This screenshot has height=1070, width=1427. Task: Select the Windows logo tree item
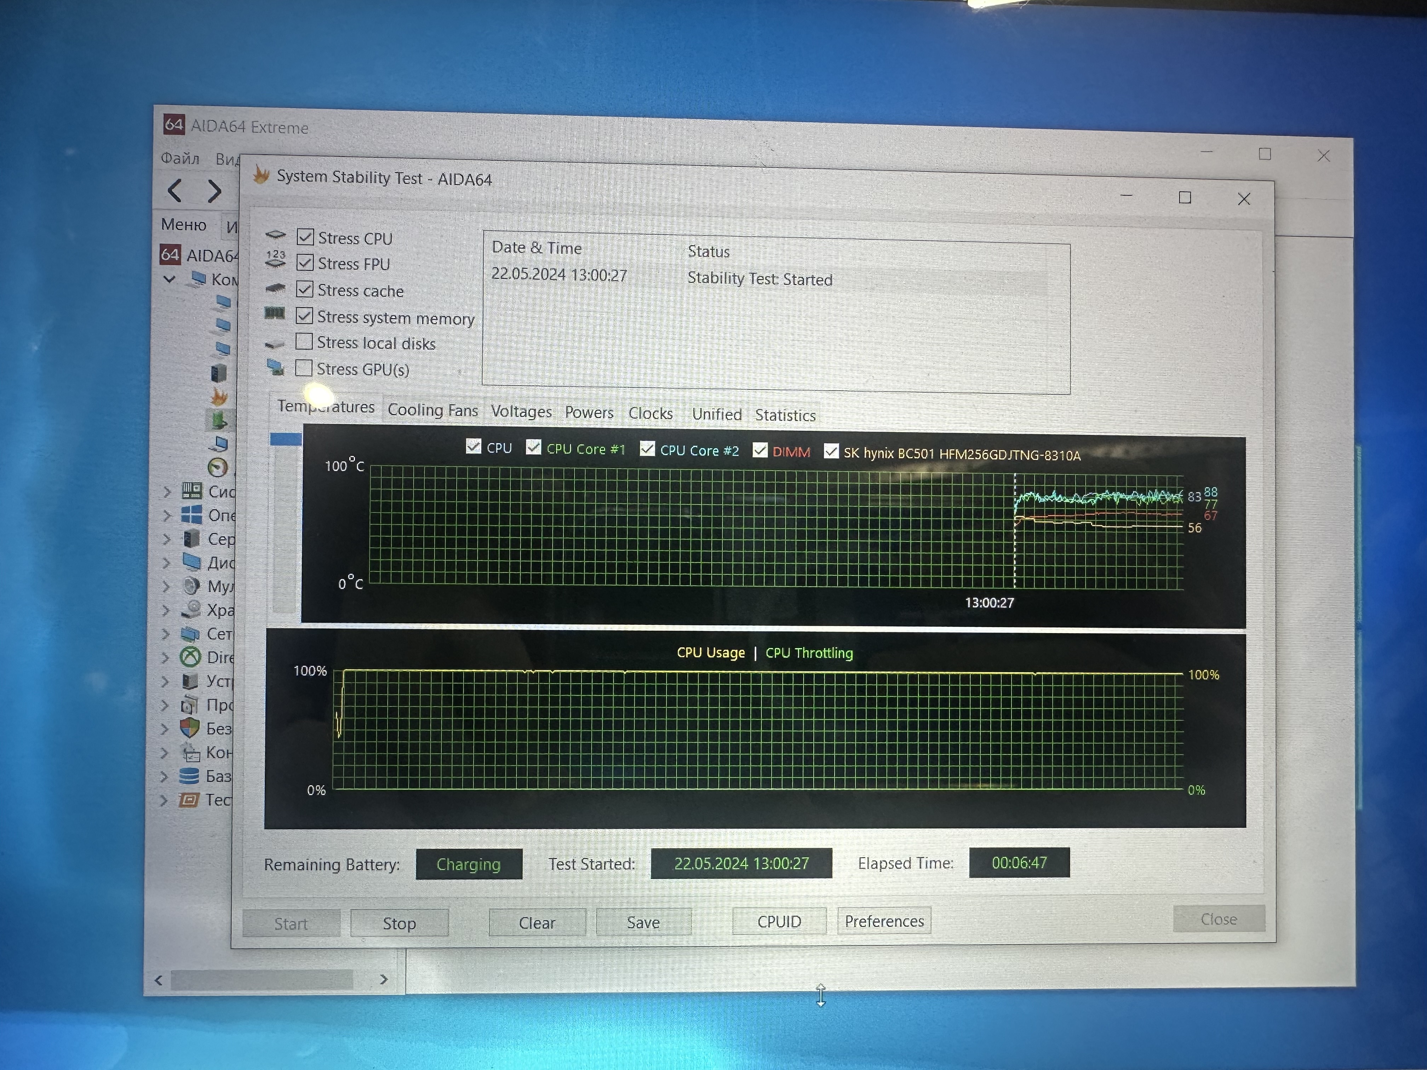pos(191,515)
